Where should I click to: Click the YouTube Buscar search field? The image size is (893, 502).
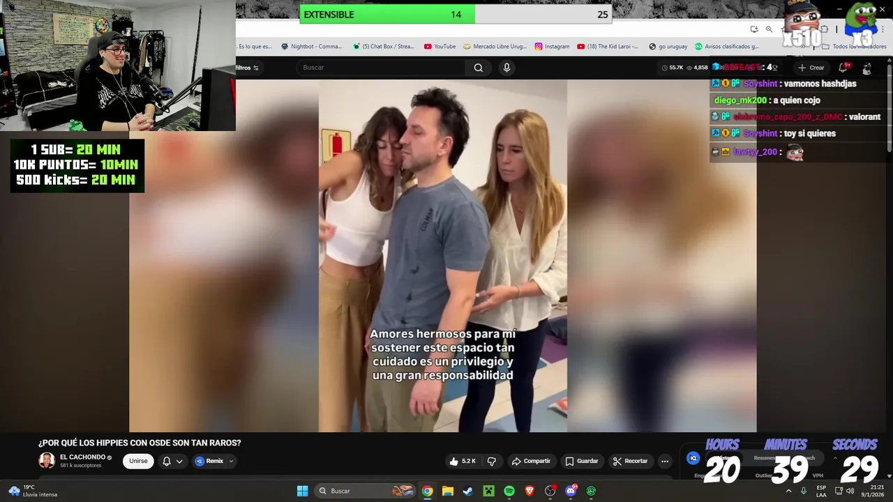point(381,68)
